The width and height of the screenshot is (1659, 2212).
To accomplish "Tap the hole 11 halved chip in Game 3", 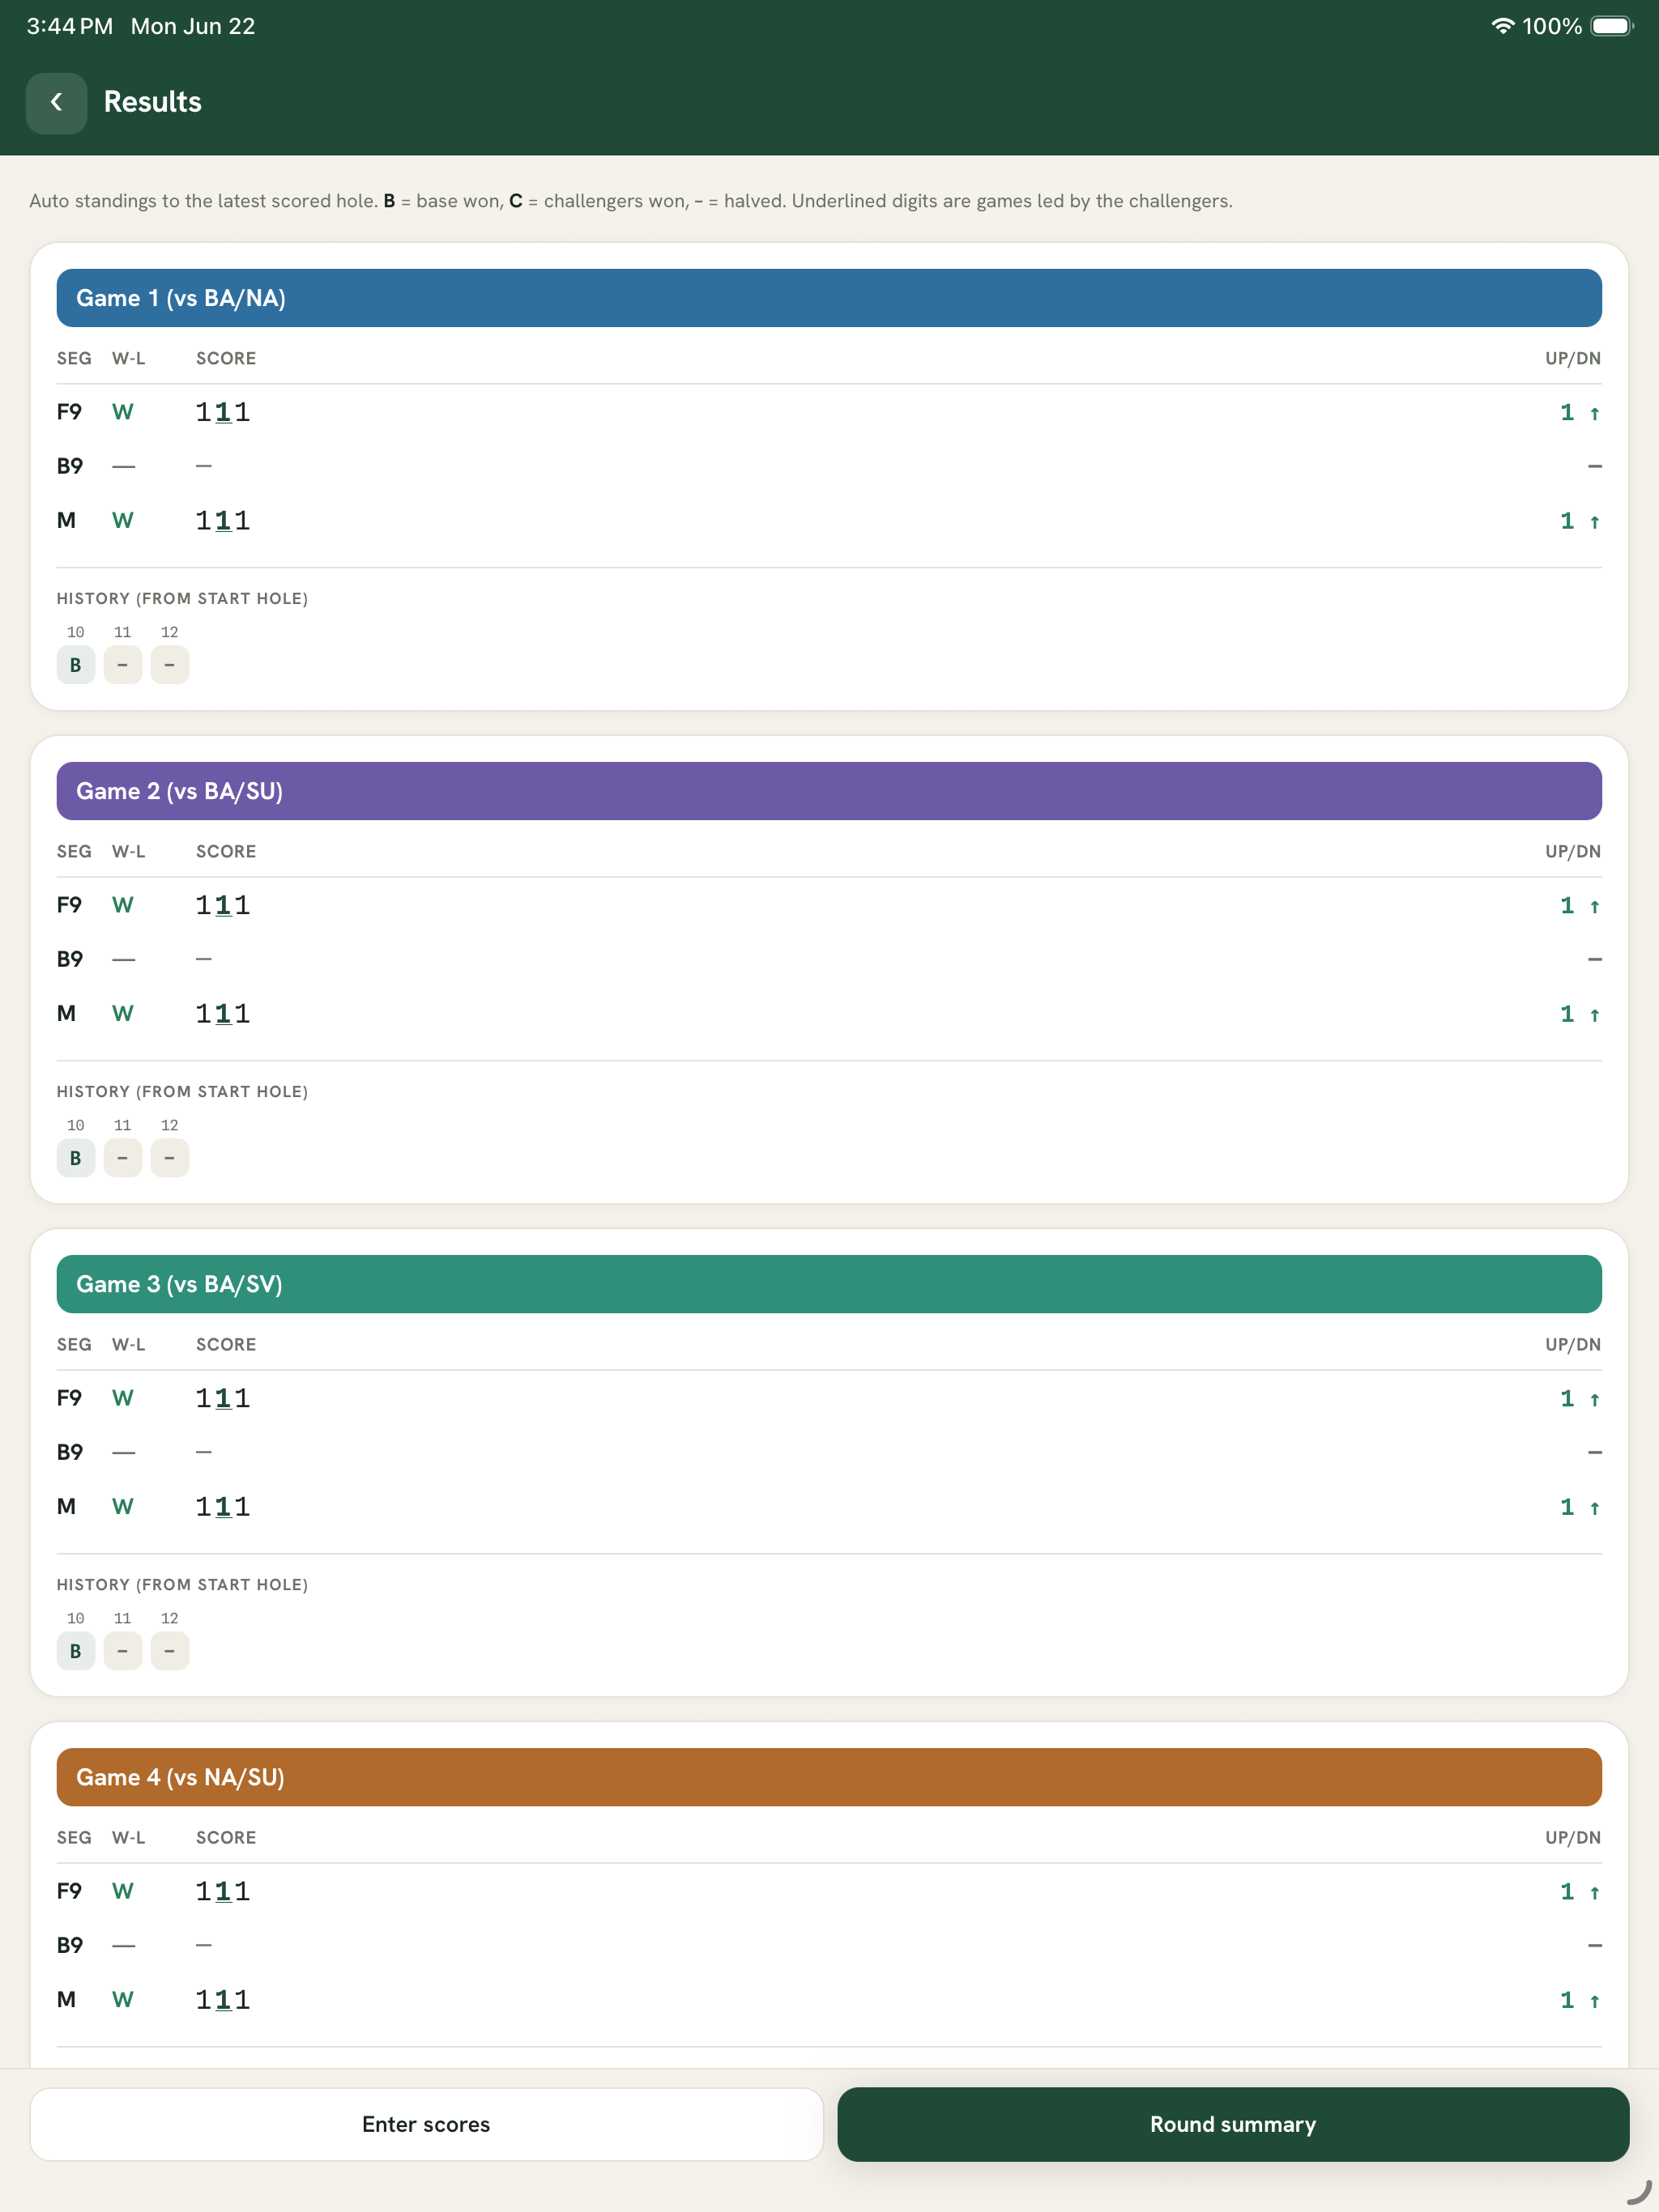I will tap(123, 1651).
